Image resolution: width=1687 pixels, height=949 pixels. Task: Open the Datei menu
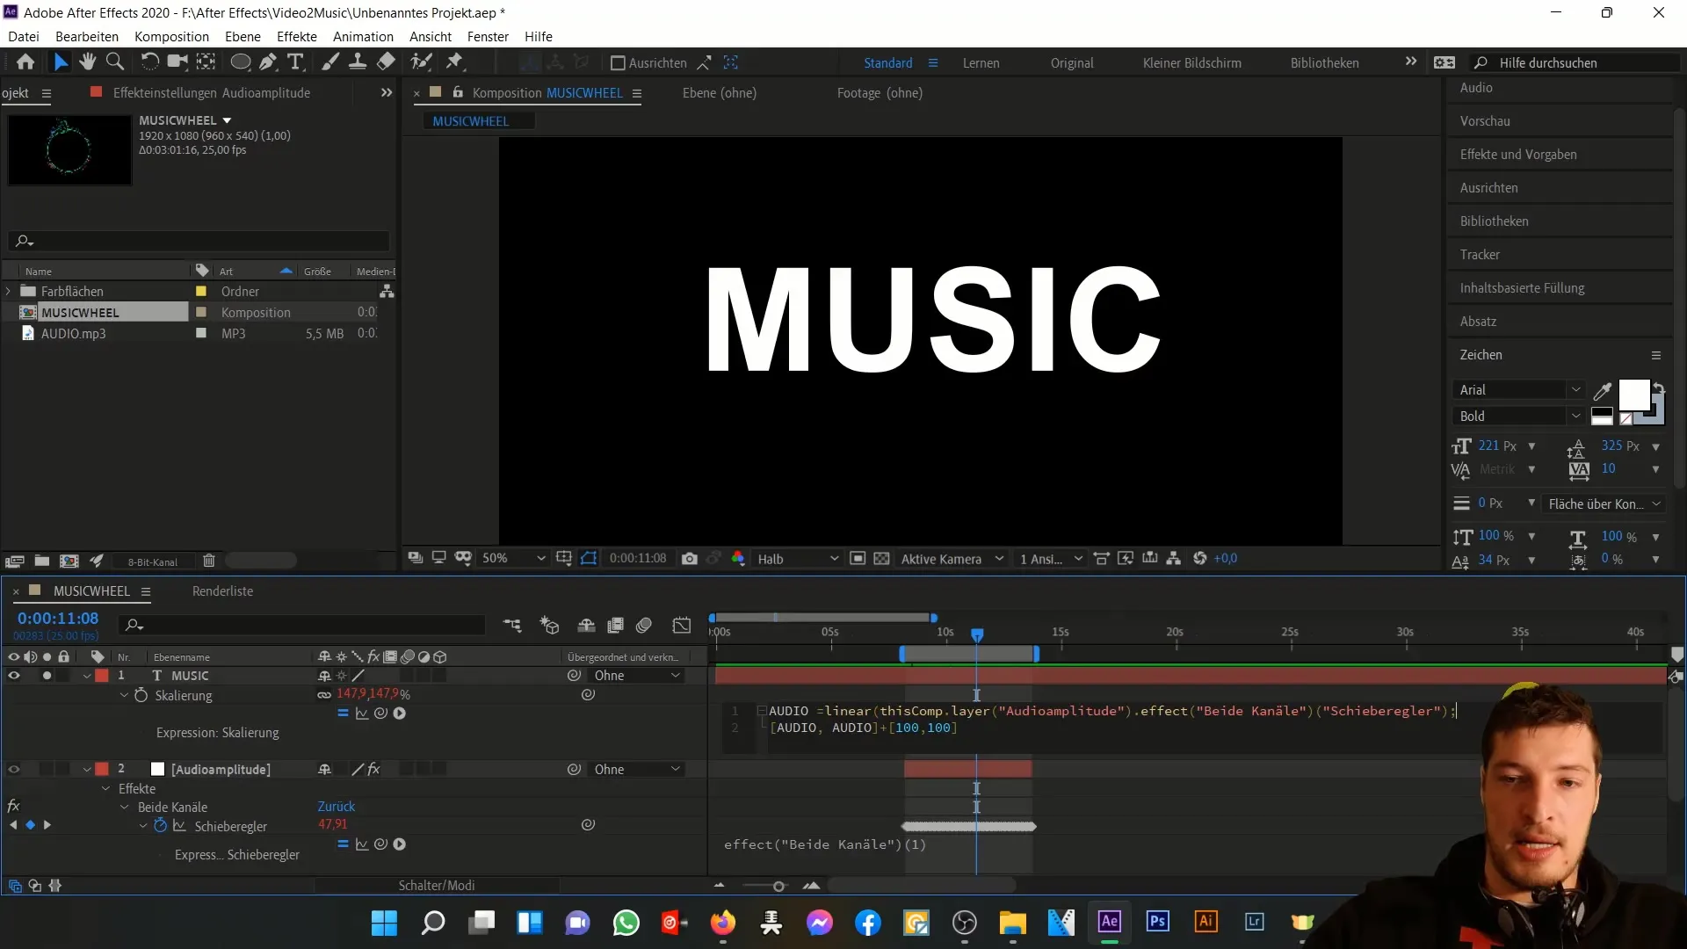tap(24, 37)
